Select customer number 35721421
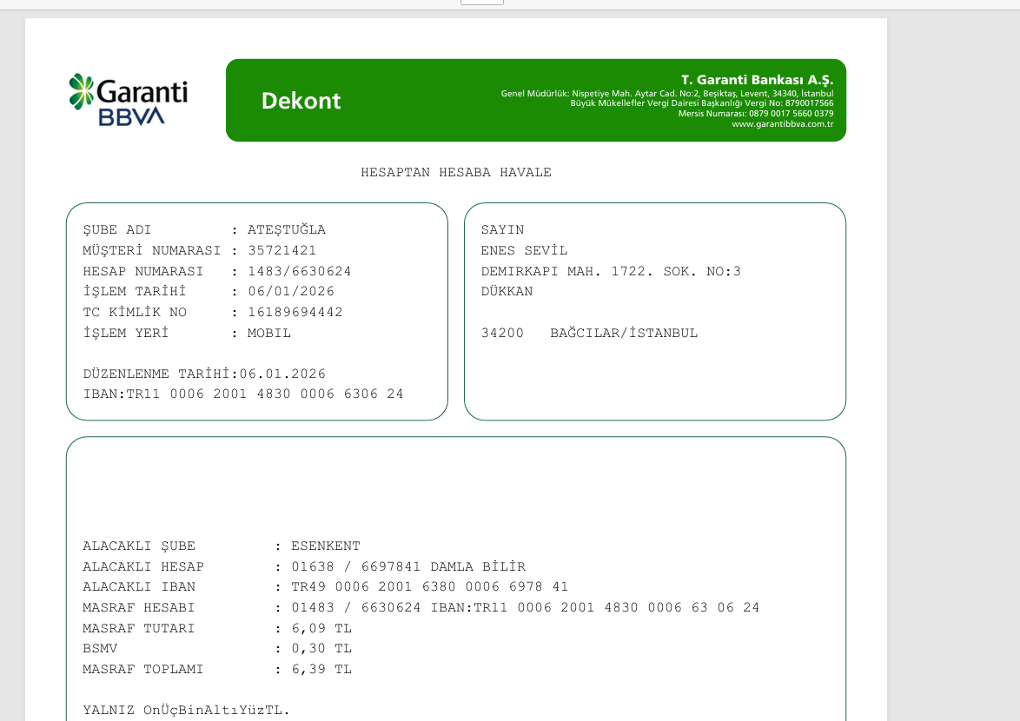Image resolution: width=1020 pixels, height=721 pixels. [281, 250]
